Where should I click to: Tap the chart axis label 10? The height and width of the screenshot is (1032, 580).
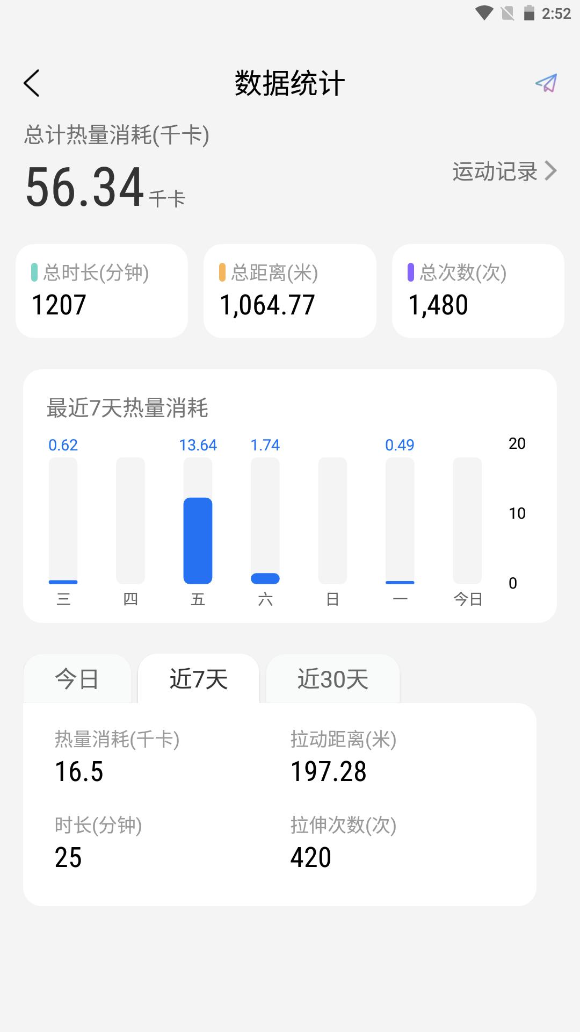[x=517, y=513]
